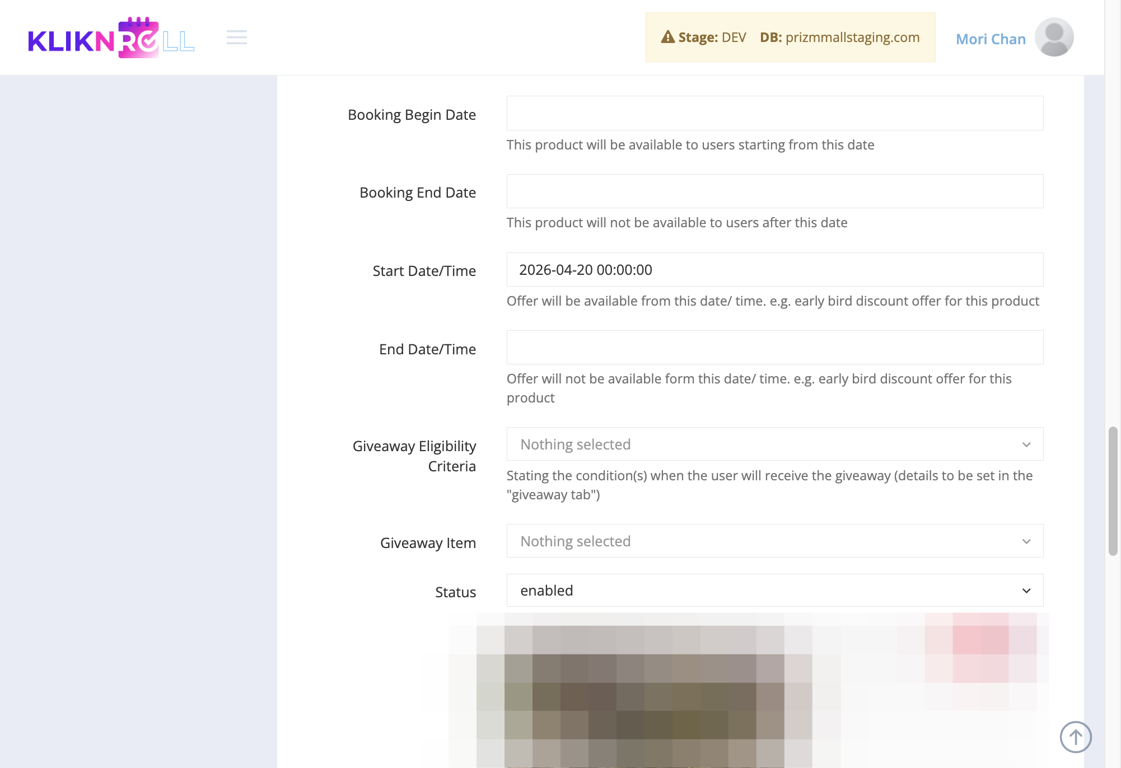
Task: Open the Status dropdown showing enabled
Action: (x=775, y=591)
